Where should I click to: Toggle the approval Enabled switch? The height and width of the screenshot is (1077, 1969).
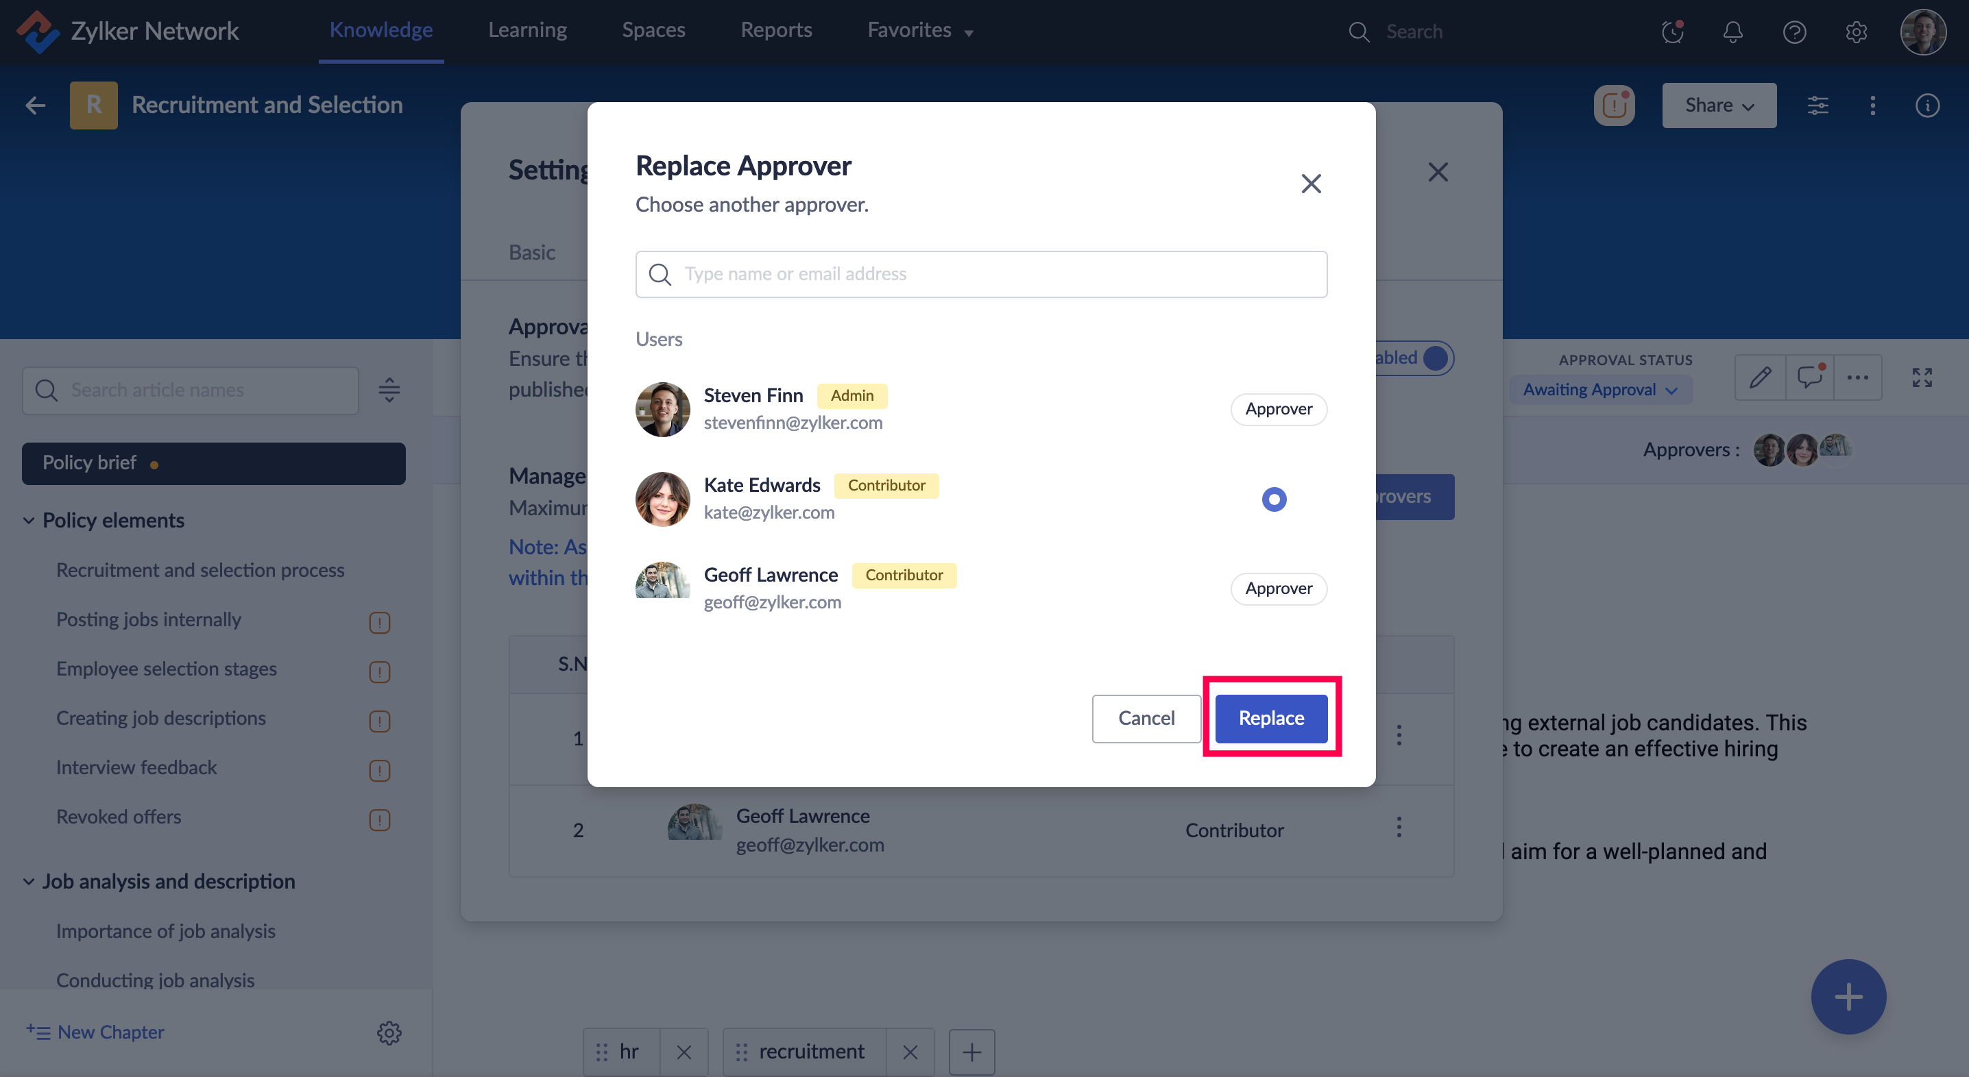click(x=1434, y=358)
